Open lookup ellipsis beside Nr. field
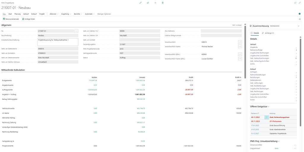Screen dimensions: 304x152 point(76,31)
